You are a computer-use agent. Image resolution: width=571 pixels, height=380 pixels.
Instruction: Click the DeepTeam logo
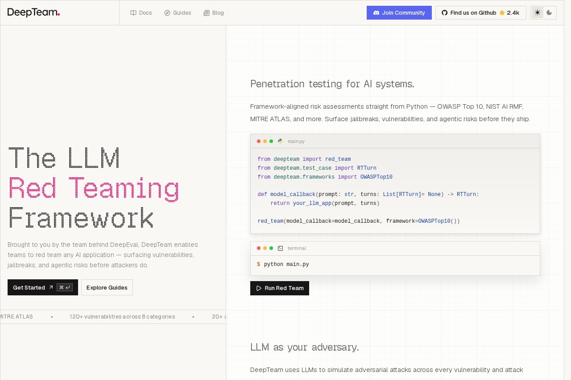coord(34,12)
